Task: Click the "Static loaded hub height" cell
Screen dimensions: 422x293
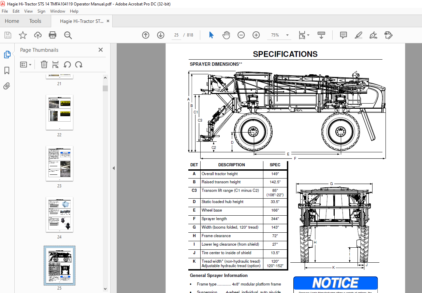Action: pos(222,202)
